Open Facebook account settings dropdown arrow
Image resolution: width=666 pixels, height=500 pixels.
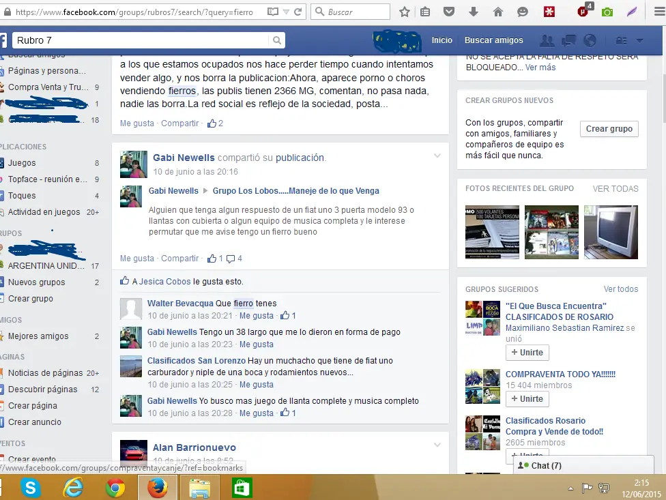pos(639,41)
